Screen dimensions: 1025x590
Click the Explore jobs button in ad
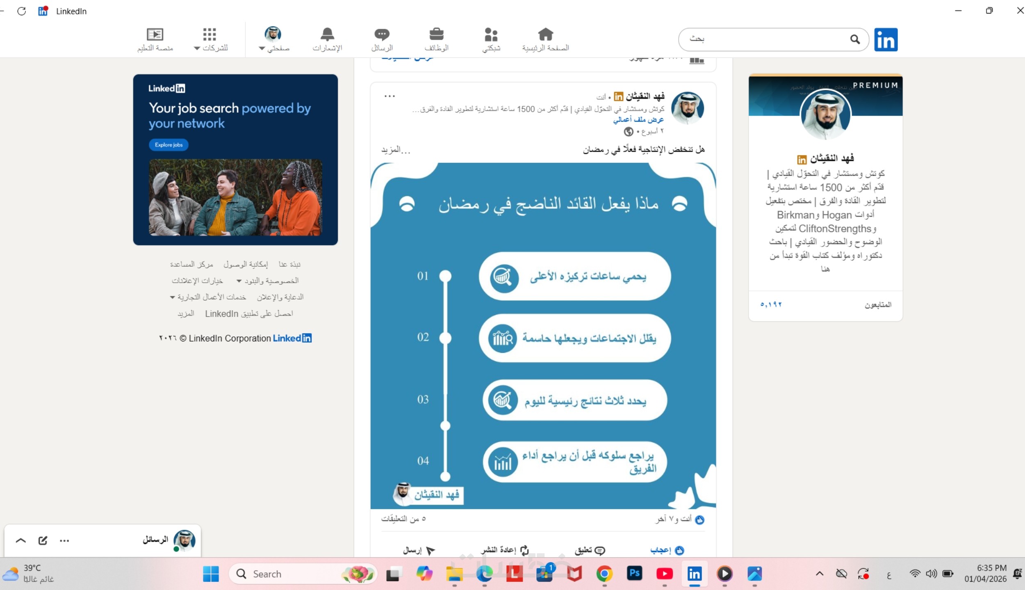tap(169, 145)
